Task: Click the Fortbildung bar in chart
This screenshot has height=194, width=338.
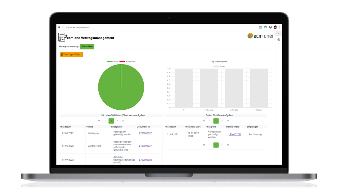Action: click(209, 88)
